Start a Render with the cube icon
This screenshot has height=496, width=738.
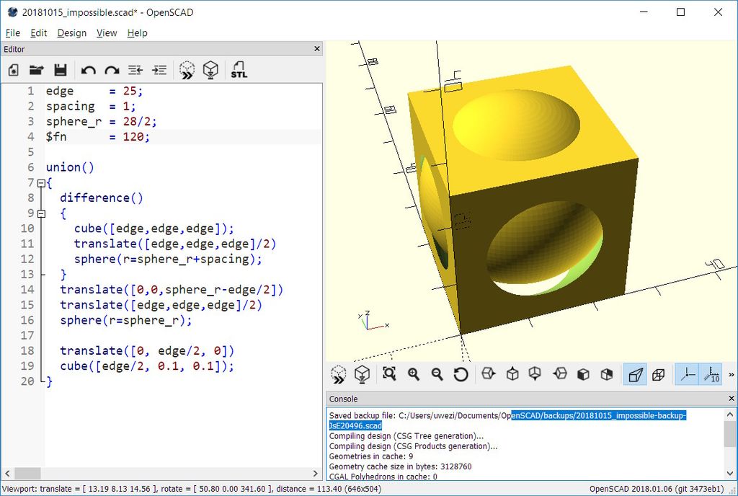coord(211,70)
